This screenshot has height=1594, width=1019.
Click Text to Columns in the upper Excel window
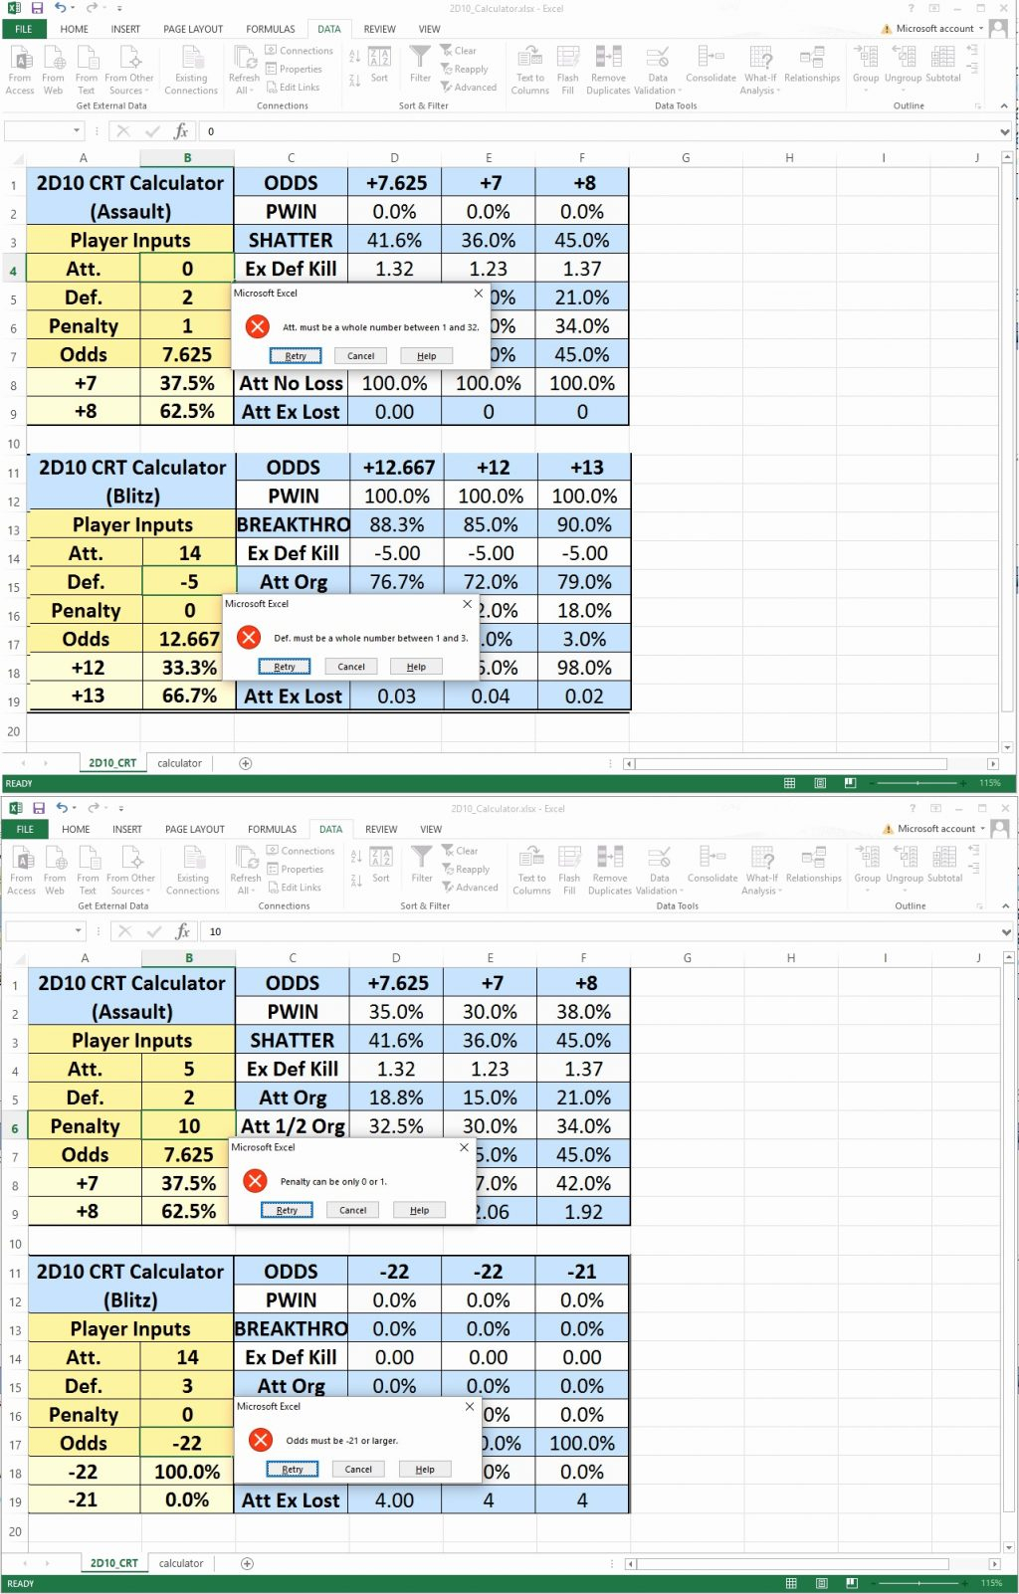coord(530,70)
